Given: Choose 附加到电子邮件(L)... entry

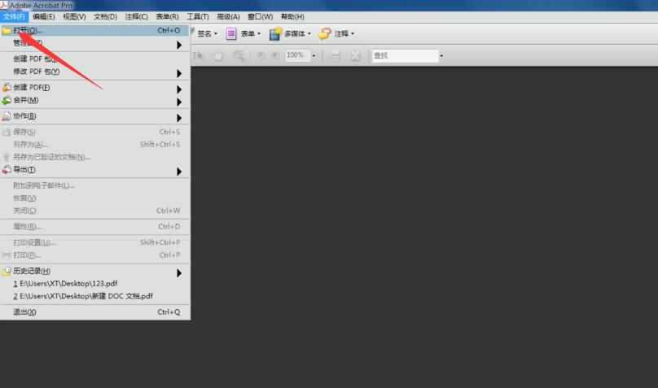Looking at the screenshot, I should point(94,185).
